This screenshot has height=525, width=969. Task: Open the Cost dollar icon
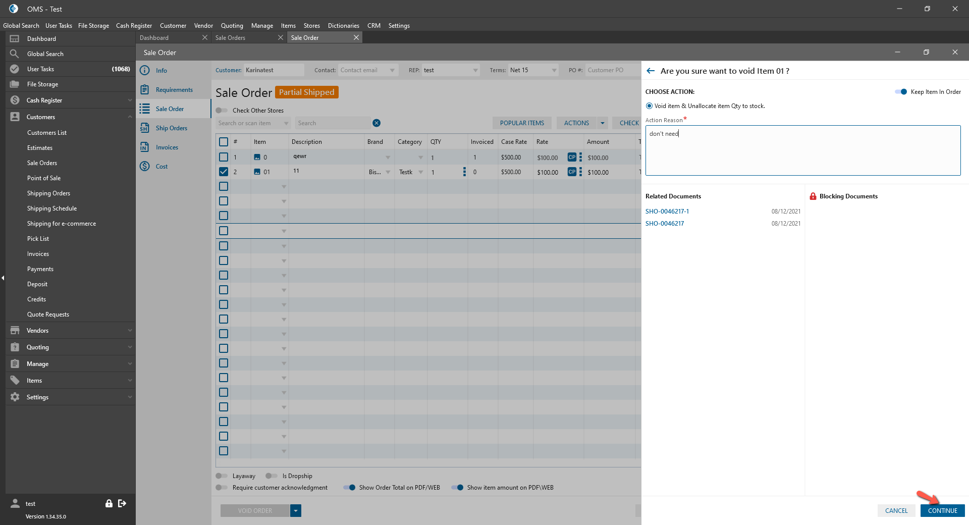tap(145, 167)
